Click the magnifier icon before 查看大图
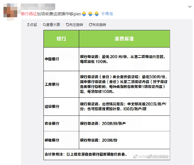The height and width of the screenshot is (165, 194). coord(44,25)
